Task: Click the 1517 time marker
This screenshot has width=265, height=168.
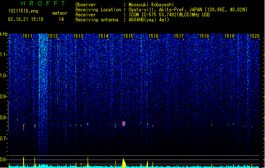Action: click(179, 36)
